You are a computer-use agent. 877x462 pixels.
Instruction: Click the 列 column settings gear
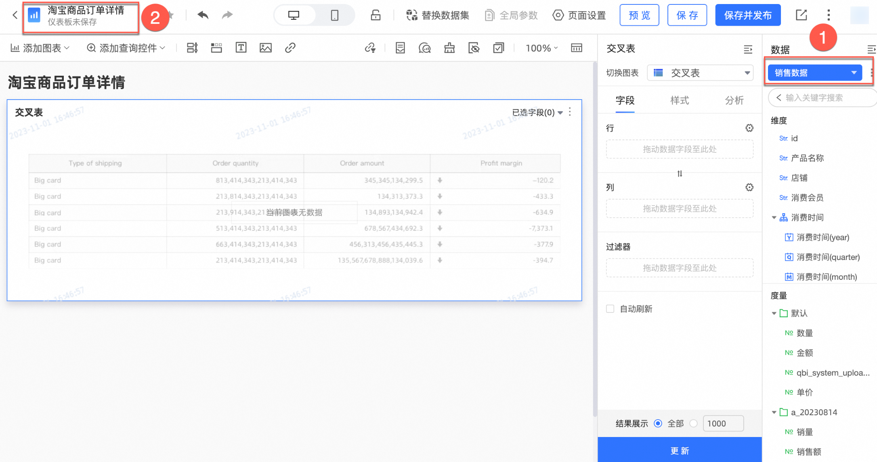749,187
